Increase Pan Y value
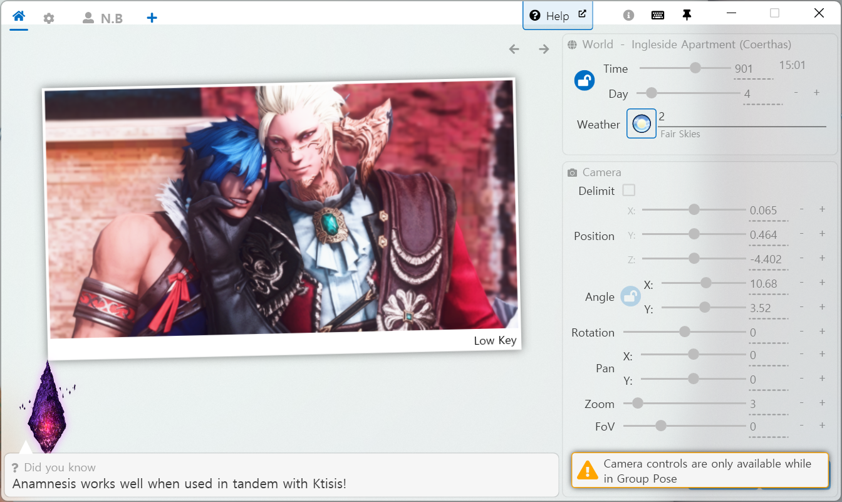This screenshot has height=502, width=842. pyautogui.click(x=822, y=379)
